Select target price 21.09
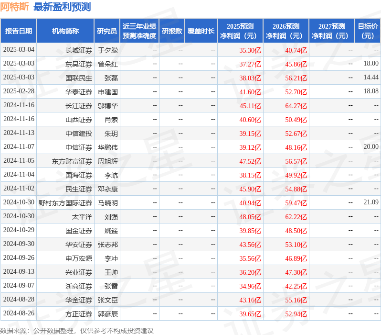The width and height of the screenshot is (381, 335). pyautogui.click(x=371, y=202)
